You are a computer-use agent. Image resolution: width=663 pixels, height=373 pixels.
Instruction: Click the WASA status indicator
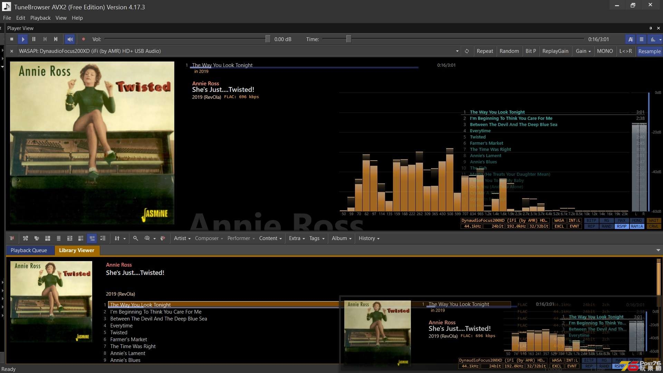[559, 221]
